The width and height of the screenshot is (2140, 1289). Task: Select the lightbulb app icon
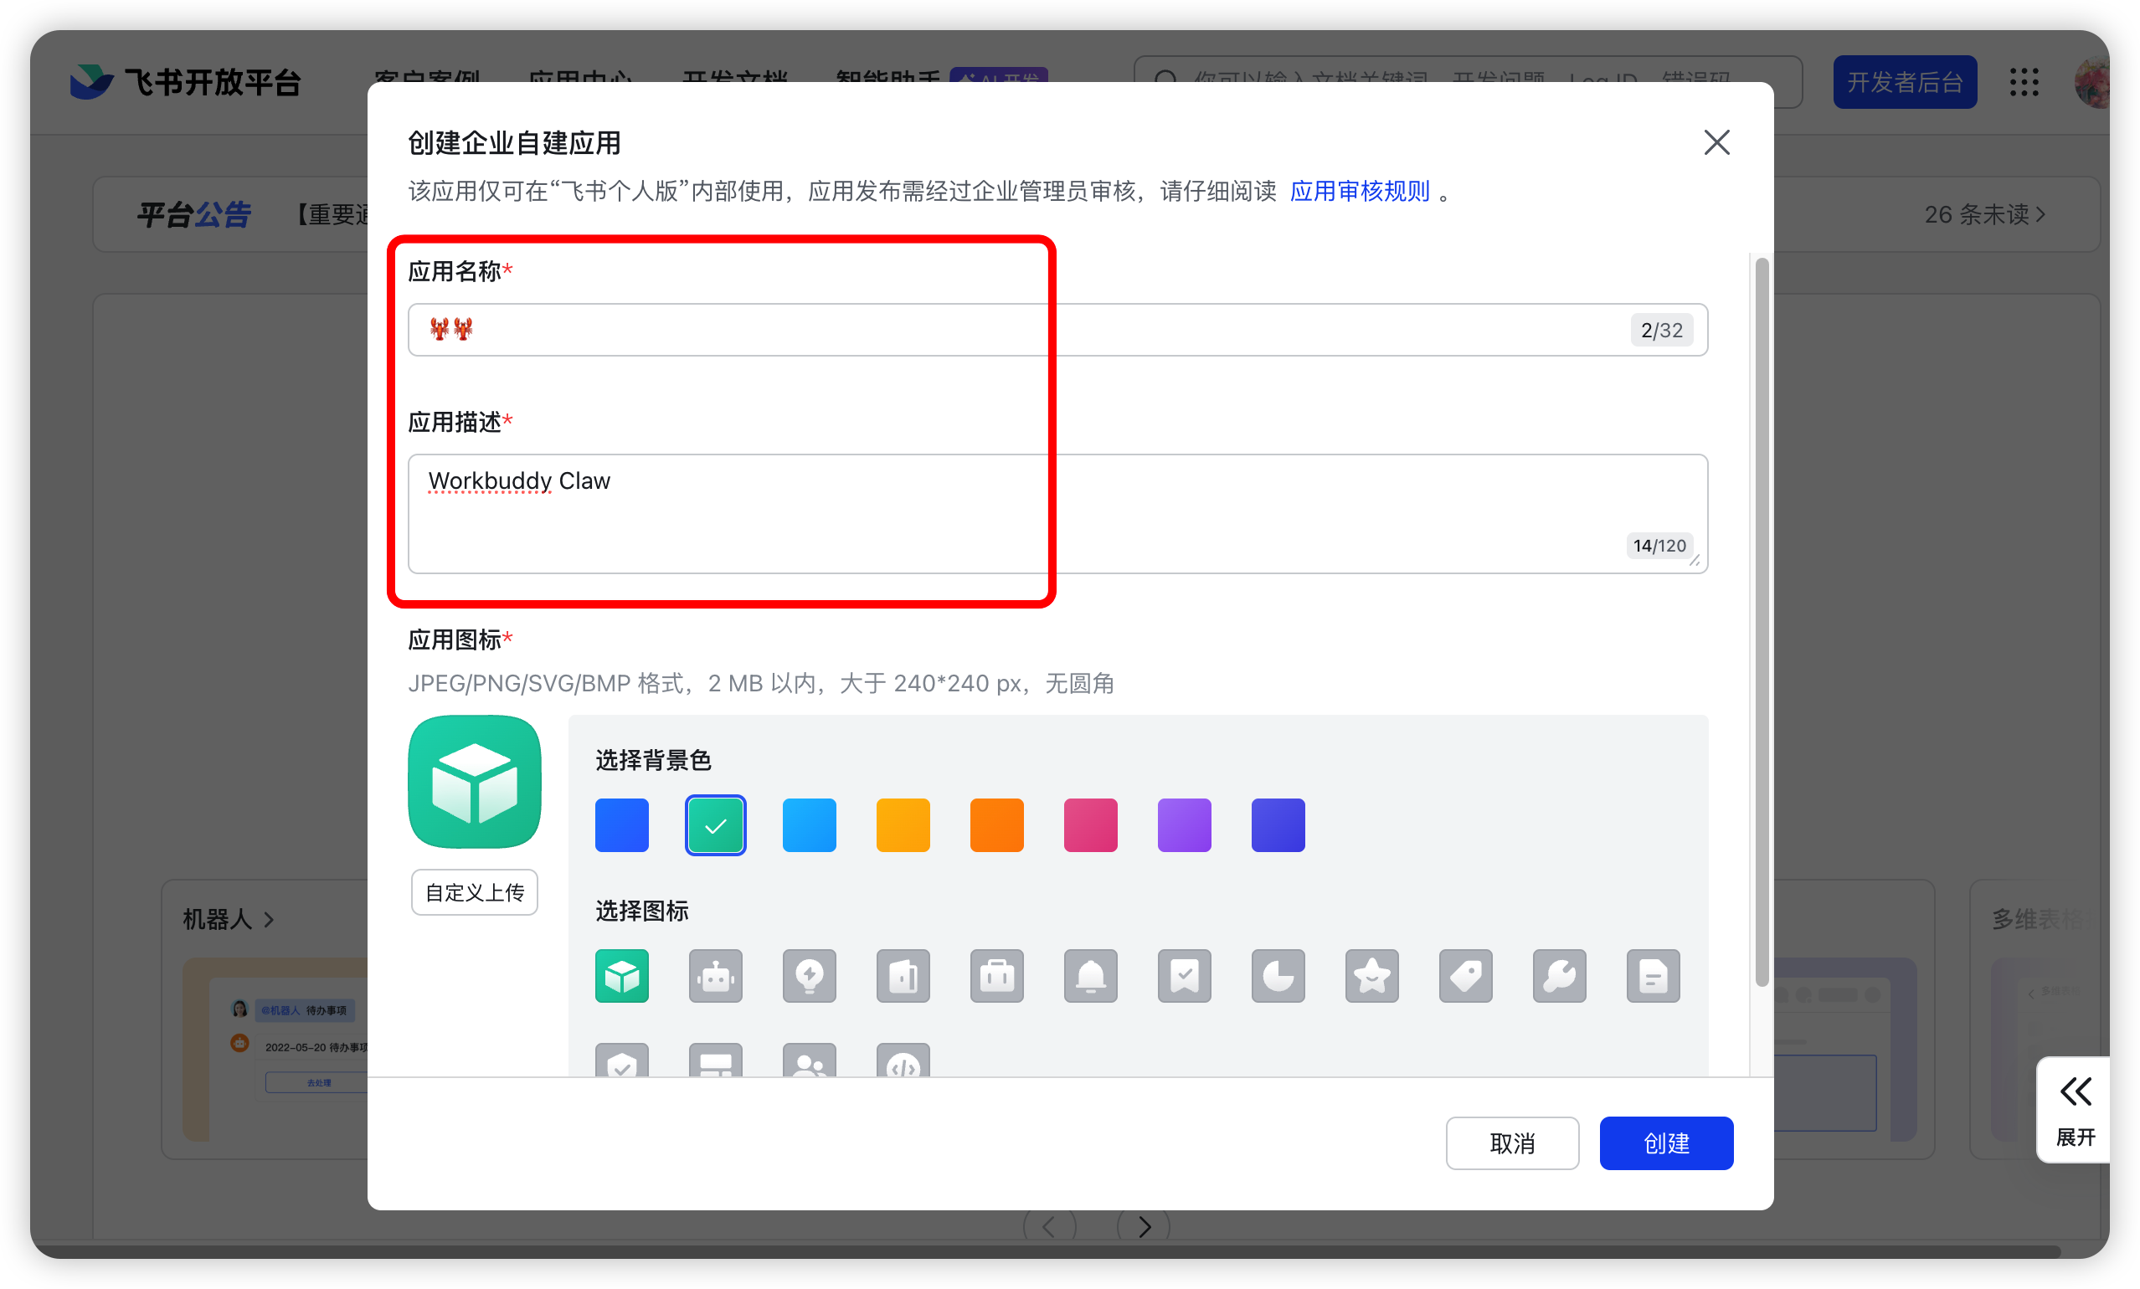[x=809, y=976]
